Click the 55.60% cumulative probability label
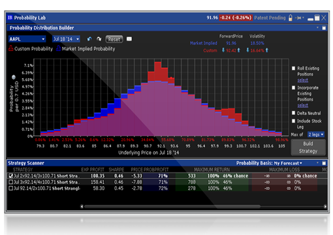This screenshot has height=235, width=333. [168, 140]
